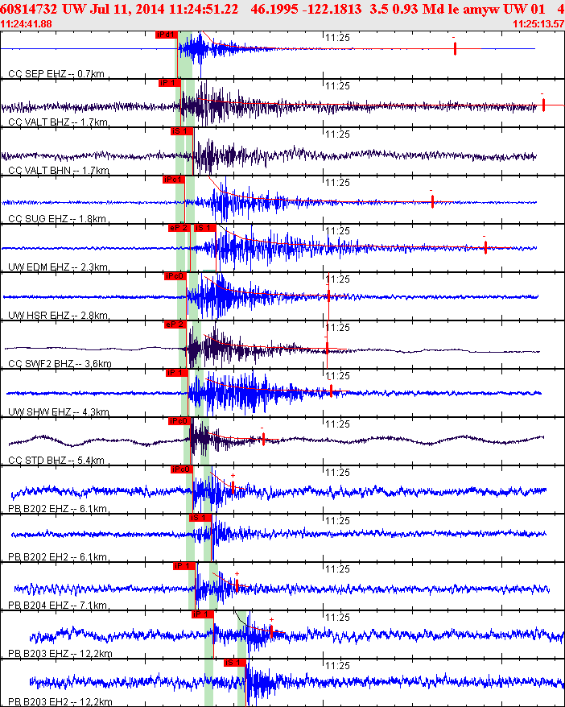Click the coda end marker on CC SEP EHZ

click(455, 48)
